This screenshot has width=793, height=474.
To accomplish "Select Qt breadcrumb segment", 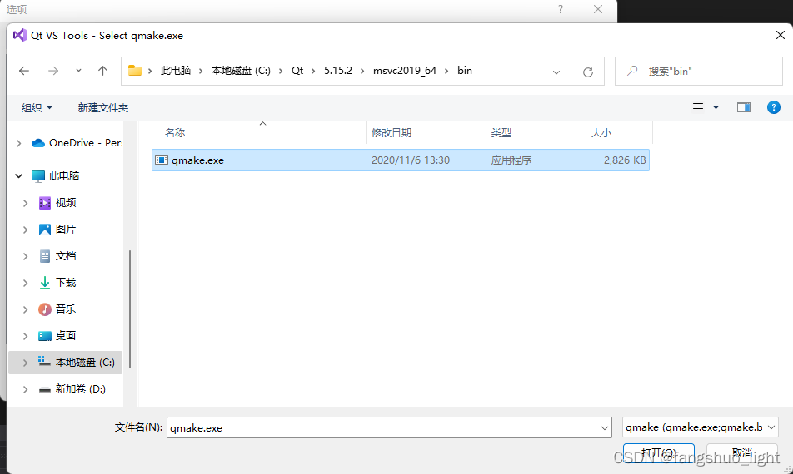I will 297,71.
